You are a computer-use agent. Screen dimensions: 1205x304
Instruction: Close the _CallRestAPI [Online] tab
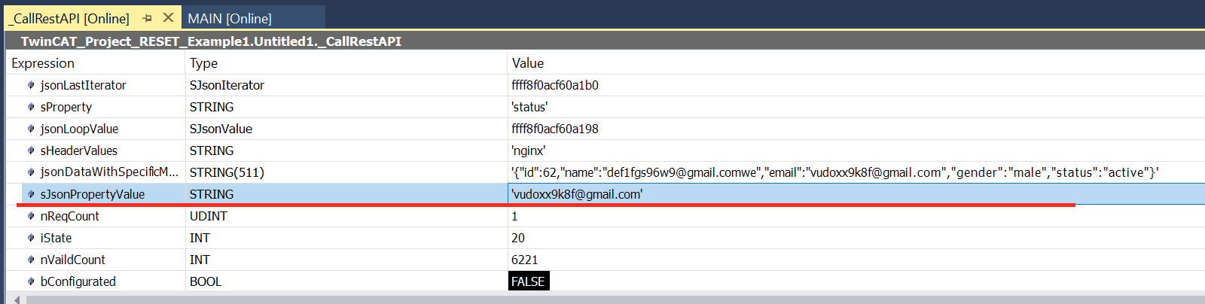(168, 17)
